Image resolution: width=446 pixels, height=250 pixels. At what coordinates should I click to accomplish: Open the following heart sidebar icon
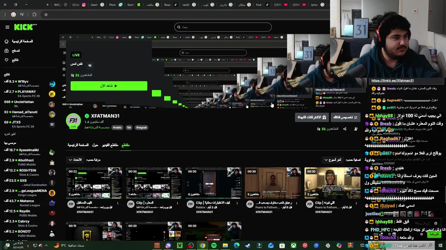click(x=6, y=60)
